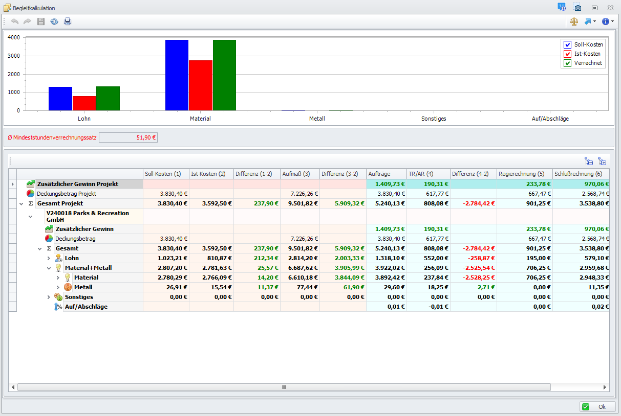Image resolution: width=621 pixels, height=416 pixels.
Task: Click the horizontal scrollbar thumb
Action: [x=284, y=387]
